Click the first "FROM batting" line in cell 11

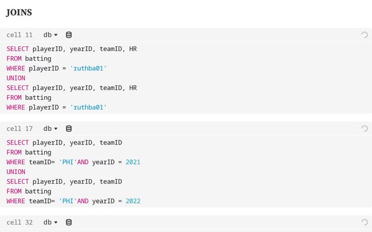pos(28,59)
